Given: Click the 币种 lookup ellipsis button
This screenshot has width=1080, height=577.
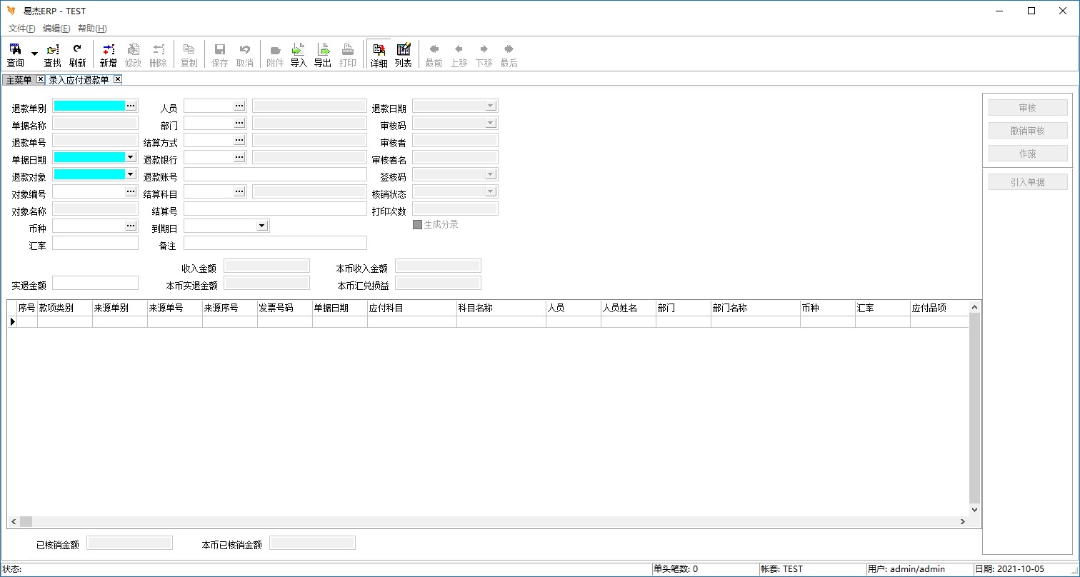Looking at the screenshot, I should [131, 226].
